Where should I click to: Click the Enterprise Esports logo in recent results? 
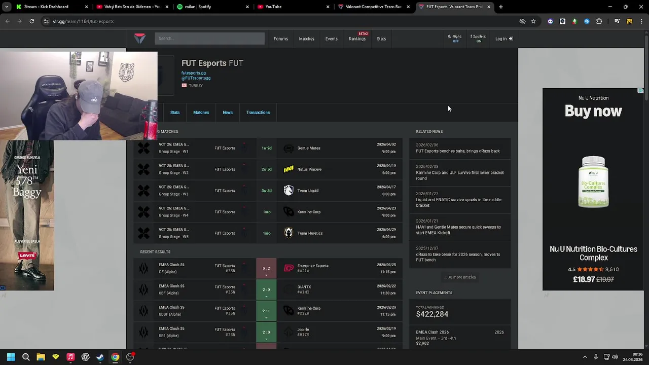tap(289, 268)
